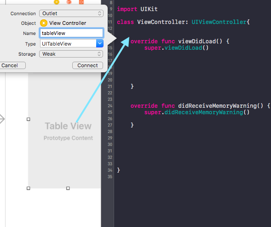Click the 'Connection' label in popover

(23, 13)
